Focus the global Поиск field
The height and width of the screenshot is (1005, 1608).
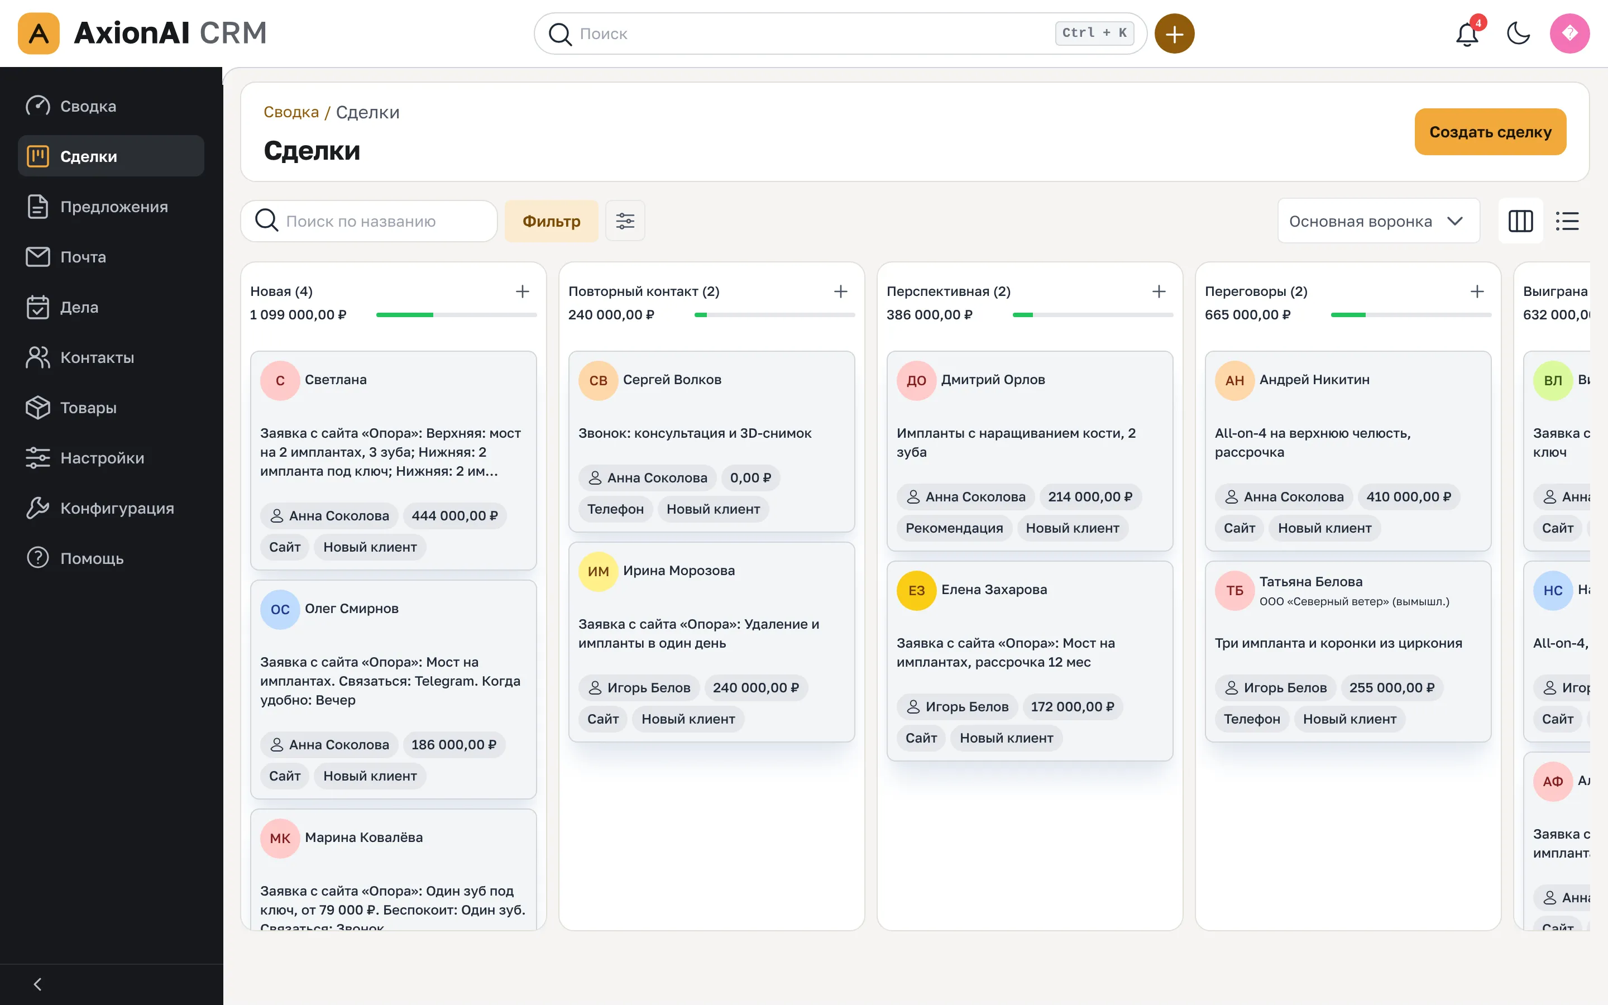click(x=840, y=33)
